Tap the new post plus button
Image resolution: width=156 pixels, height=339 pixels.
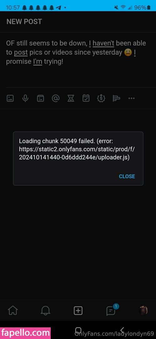(x=78, y=311)
